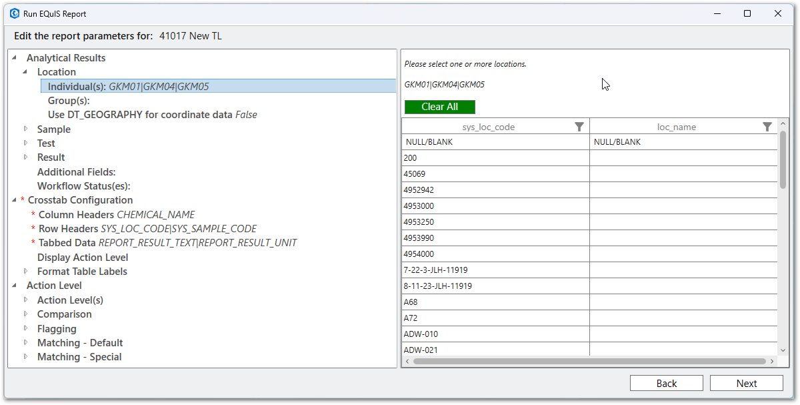
Task: Go to the previous step with Back
Action: [x=667, y=383]
